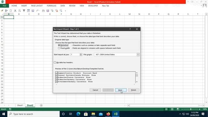This screenshot has height=117, width=208.
Task: Click the Save floppy disk icon
Action: coord(48,11)
